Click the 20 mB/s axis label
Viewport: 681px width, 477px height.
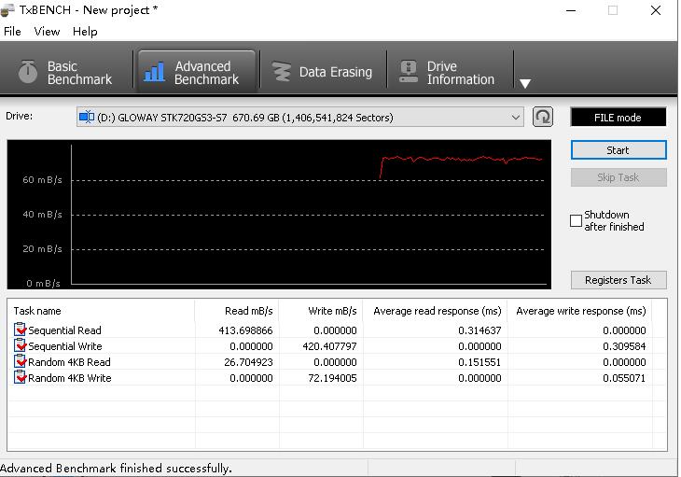click(42, 249)
